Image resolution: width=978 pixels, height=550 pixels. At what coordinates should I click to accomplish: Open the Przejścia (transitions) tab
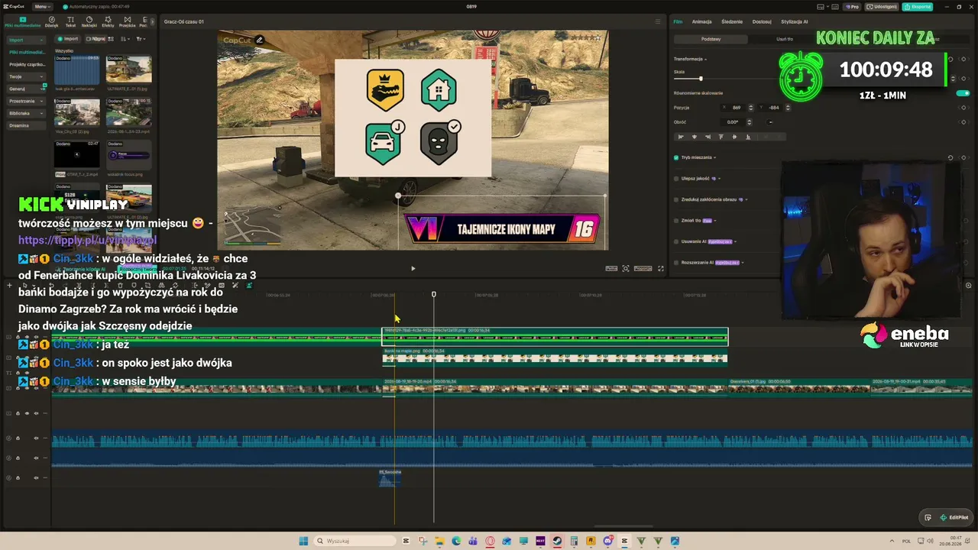click(x=127, y=21)
